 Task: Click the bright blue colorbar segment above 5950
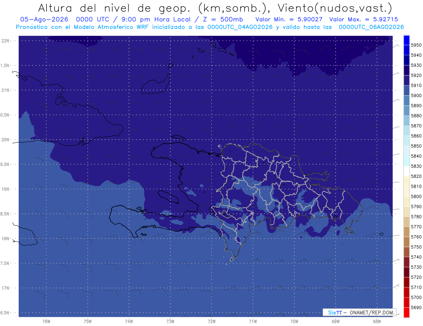coord(406,40)
